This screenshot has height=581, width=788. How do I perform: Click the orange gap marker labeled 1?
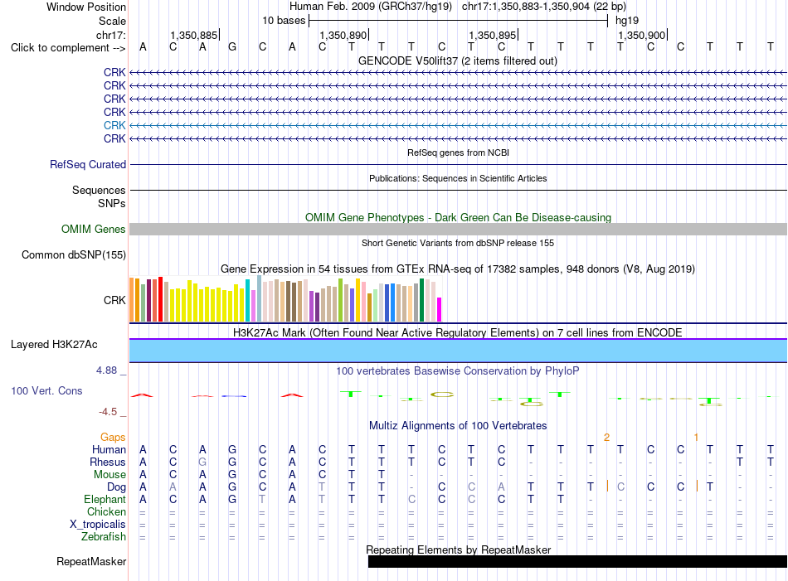click(x=696, y=438)
